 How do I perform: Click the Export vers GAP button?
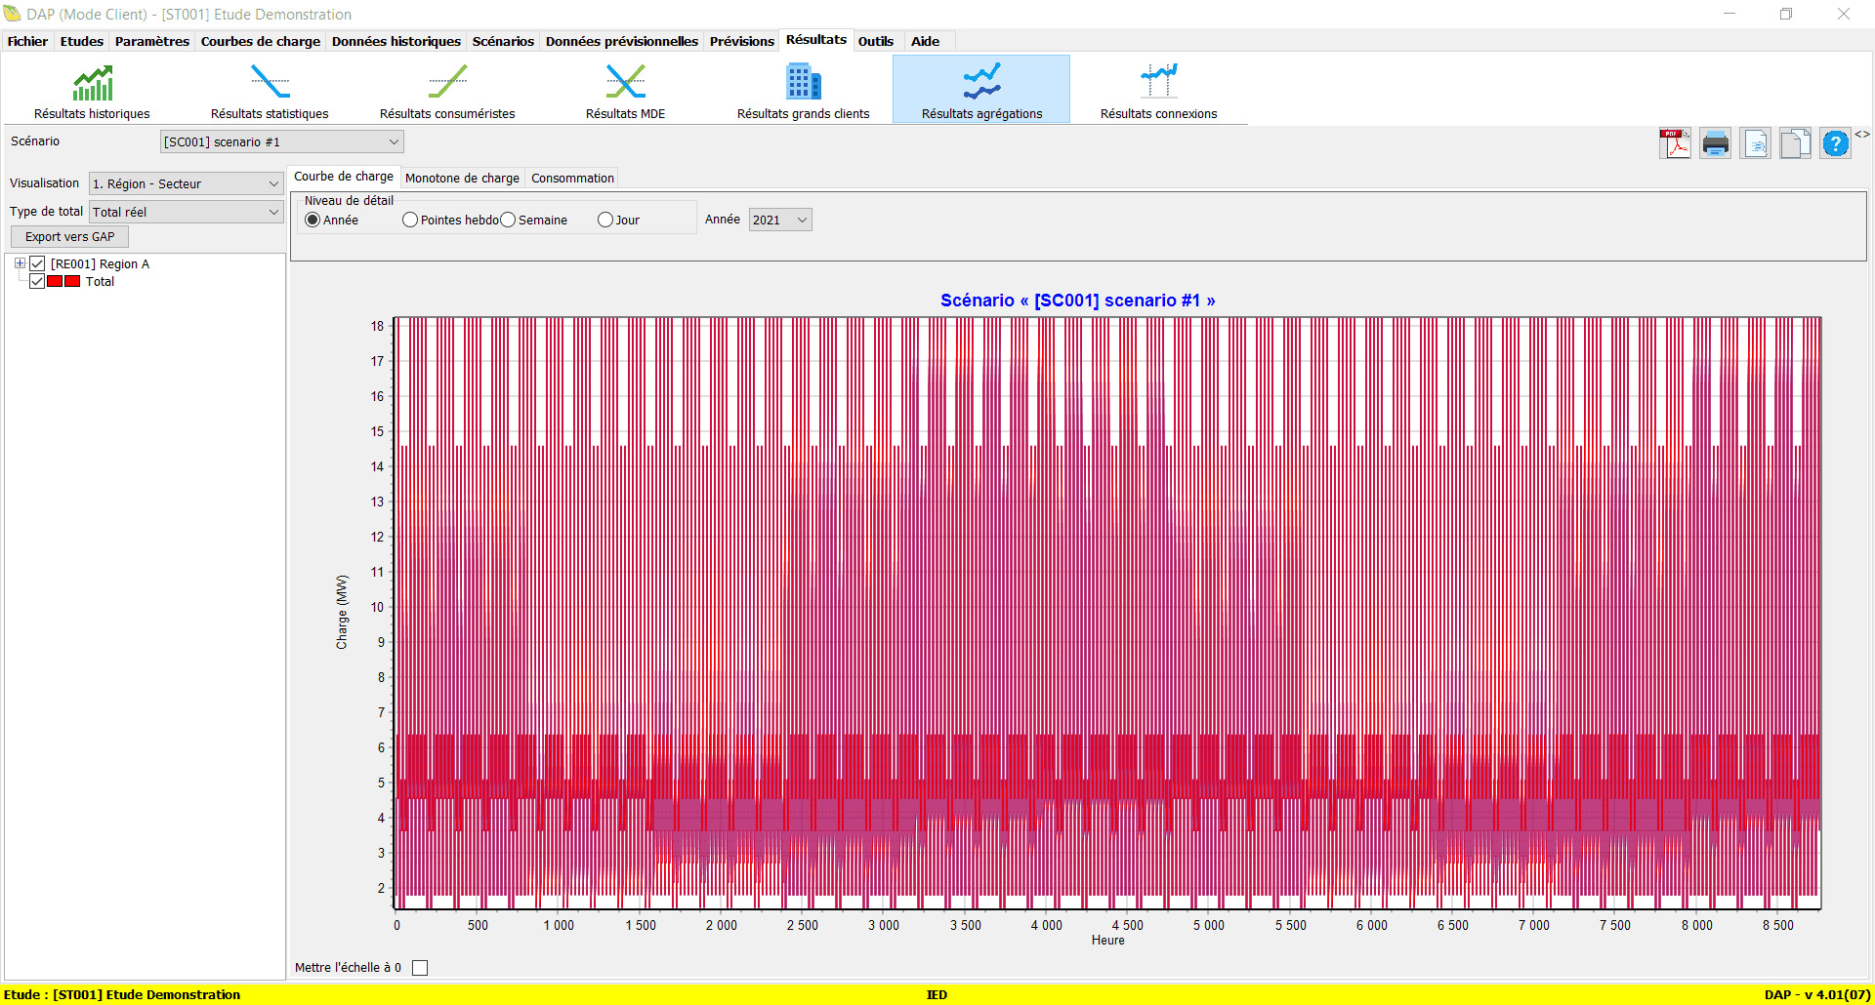click(x=69, y=237)
